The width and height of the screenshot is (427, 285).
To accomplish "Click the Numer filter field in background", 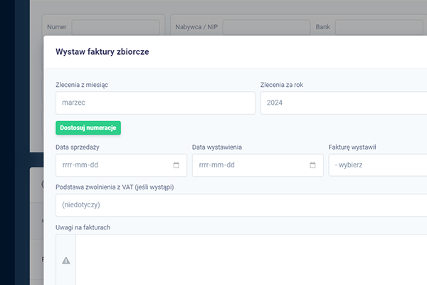I will coord(116,27).
